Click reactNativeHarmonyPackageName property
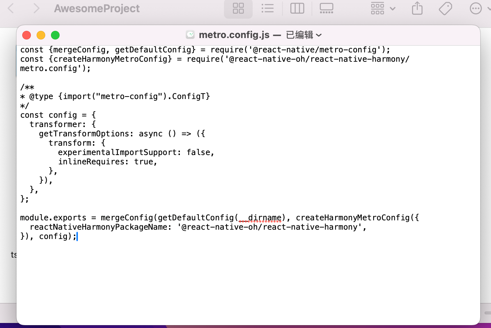 98,227
